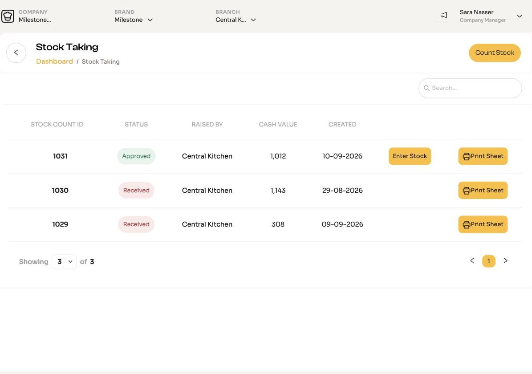Image resolution: width=532 pixels, height=374 pixels.
Task: Go to the previous results page arrow
Action: [472, 260]
